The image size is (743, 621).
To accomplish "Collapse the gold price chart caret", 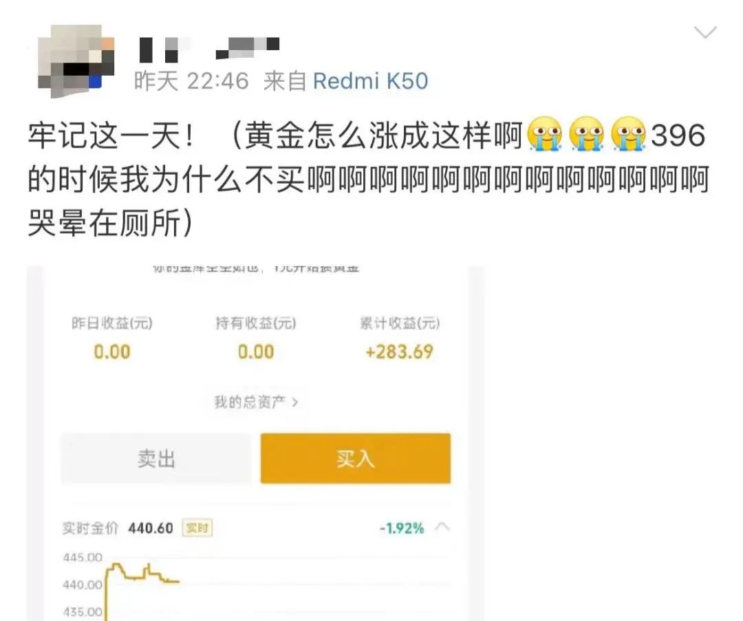I will (x=442, y=527).
